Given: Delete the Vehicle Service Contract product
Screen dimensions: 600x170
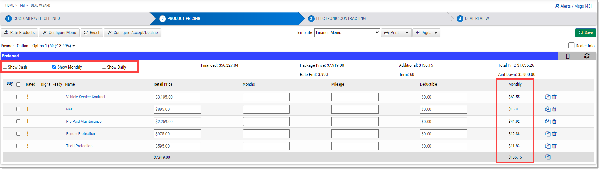Looking at the screenshot, I should [x=554, y=97].
